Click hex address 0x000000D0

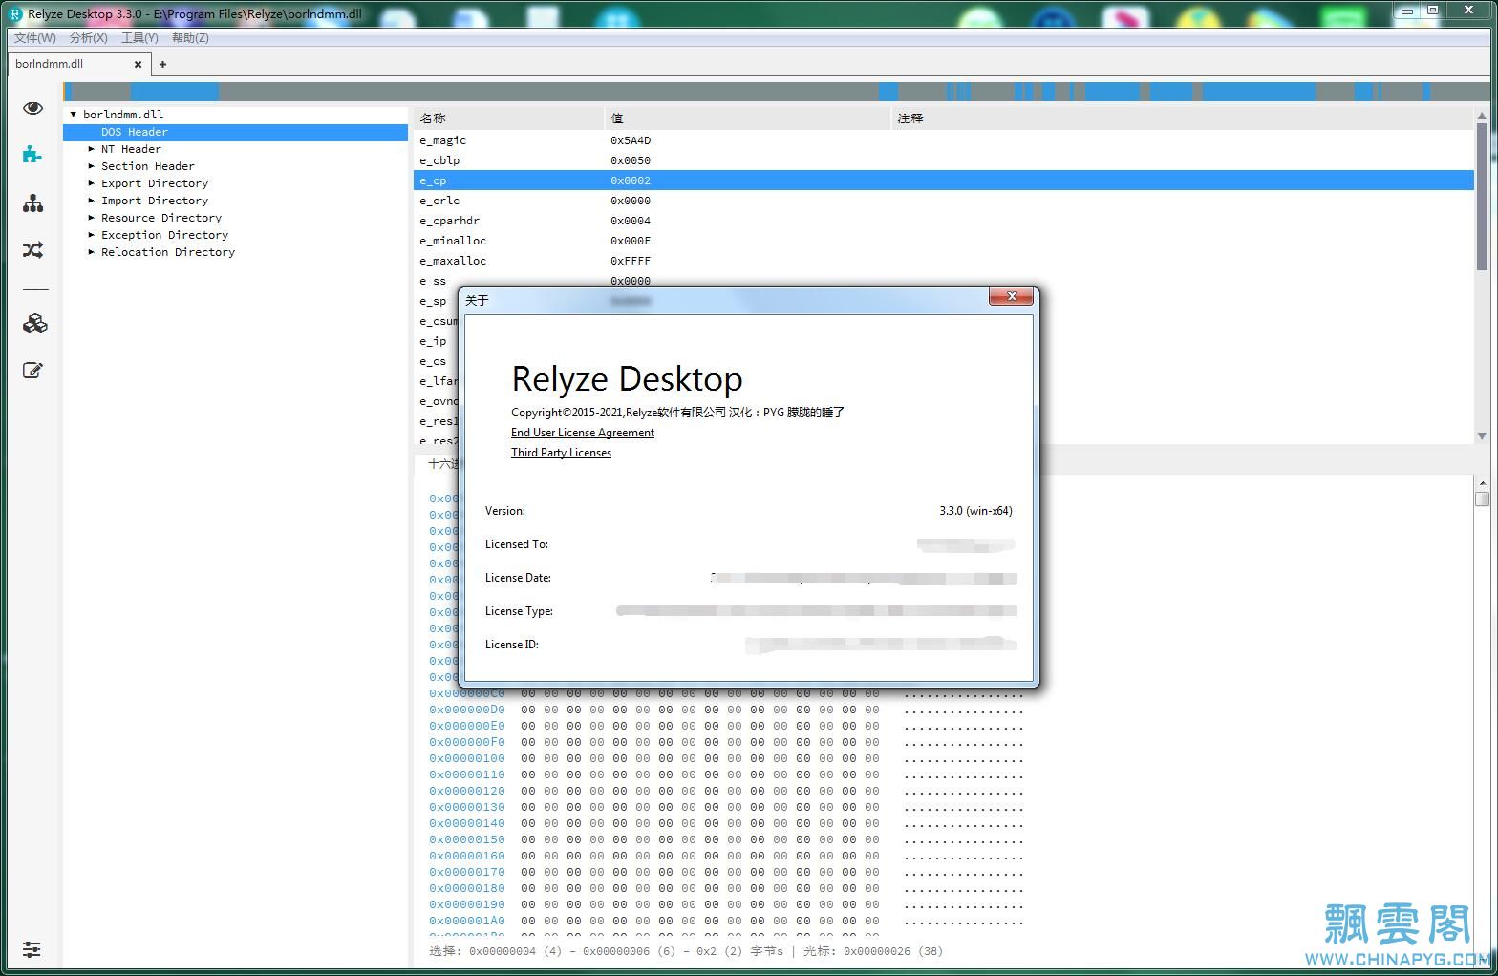coord(467,710)
